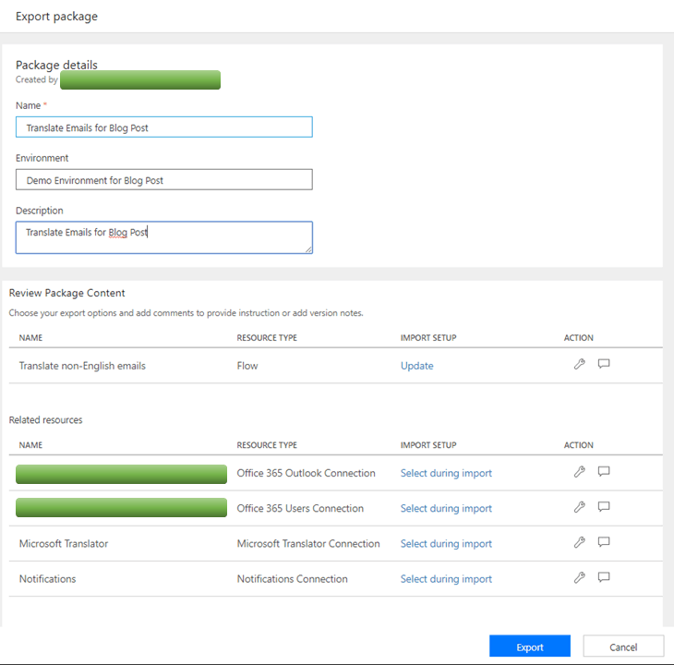
Task: Click the package Name input field
Action: coord(164,127)
